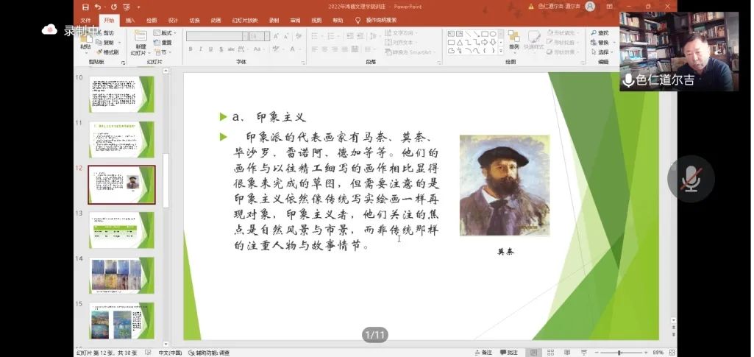Click the increase font size icon
This screenshot has width=754, height=357.
coord(276,36)
